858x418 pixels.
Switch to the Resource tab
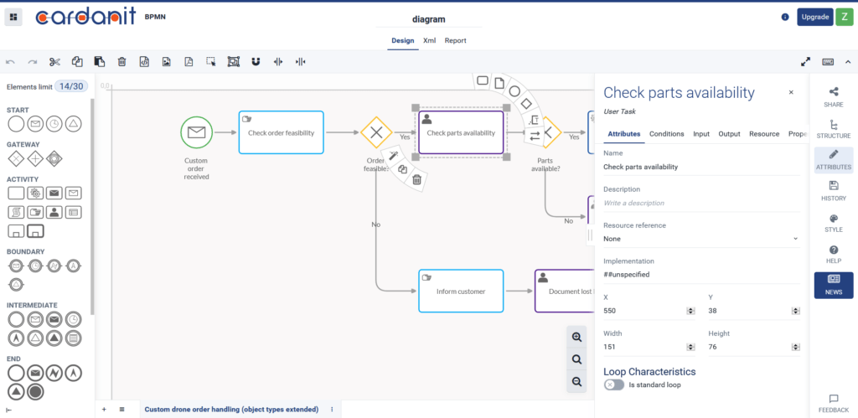tap(764, 134)
